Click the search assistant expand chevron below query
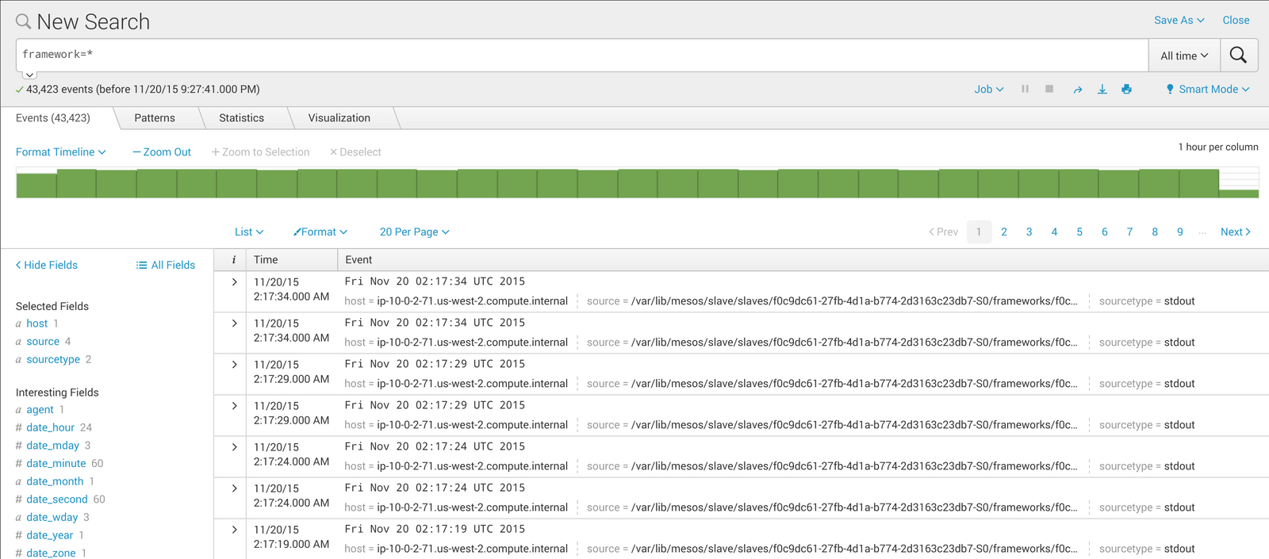Screen dimensions: 1269x559 (29, 75)
